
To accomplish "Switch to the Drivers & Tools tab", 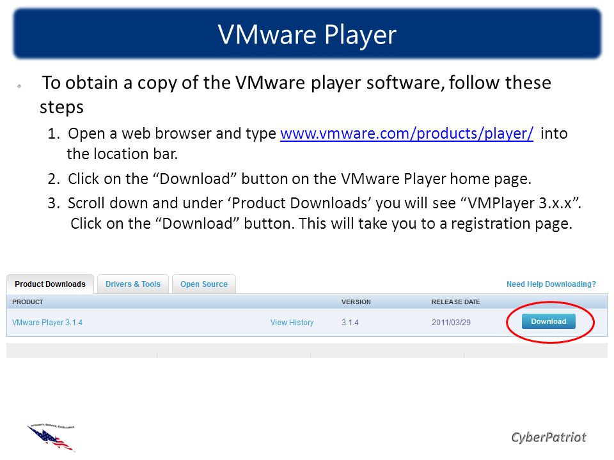I will 133,284.
